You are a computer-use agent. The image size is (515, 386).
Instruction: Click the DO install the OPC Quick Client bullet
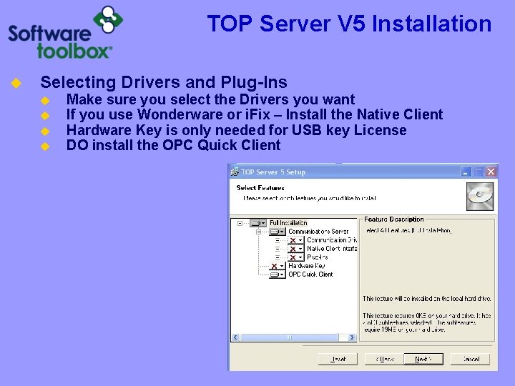(x=173, y=145)
